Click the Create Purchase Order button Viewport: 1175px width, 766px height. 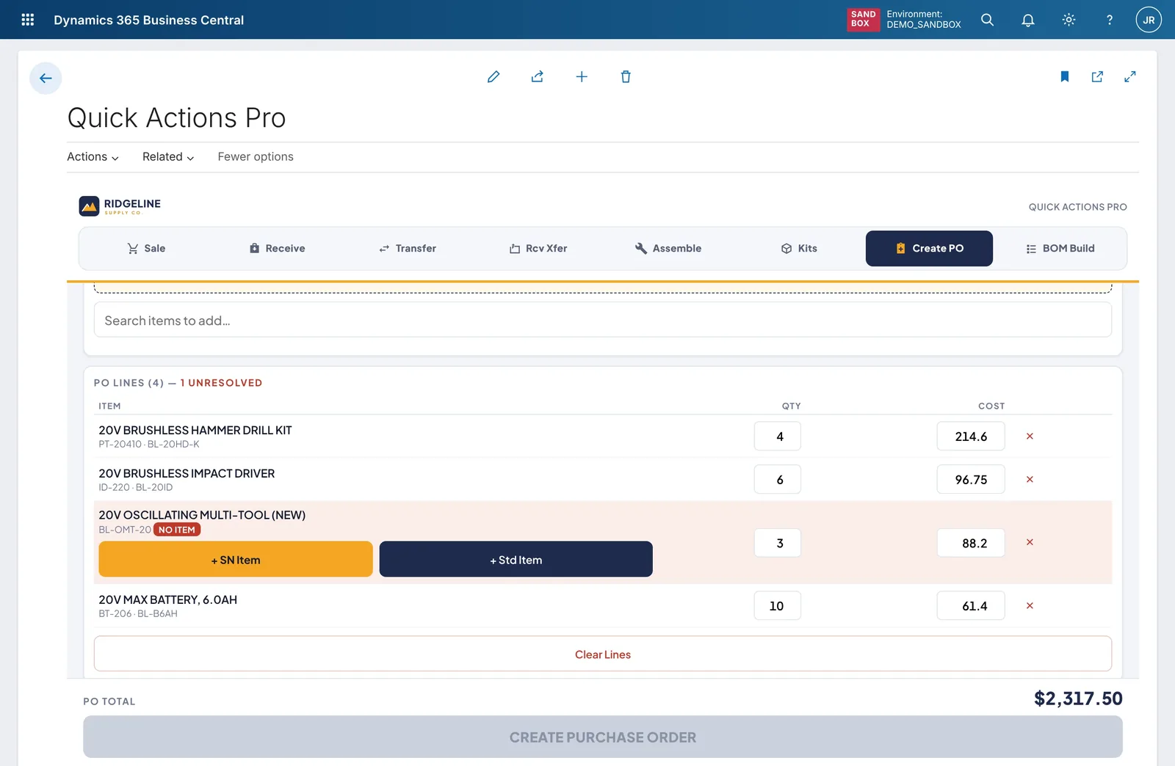603,737
